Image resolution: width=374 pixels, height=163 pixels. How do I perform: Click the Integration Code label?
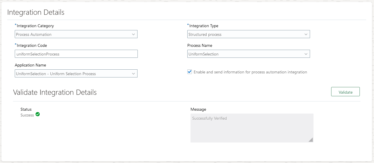click(32, 45)
